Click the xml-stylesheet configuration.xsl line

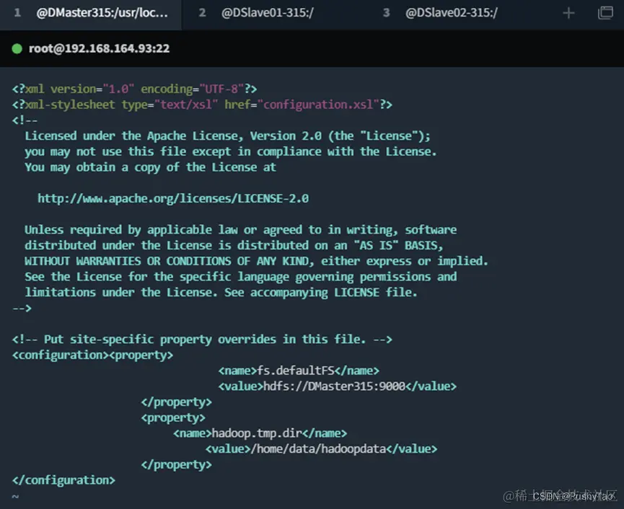coord(202,105)
